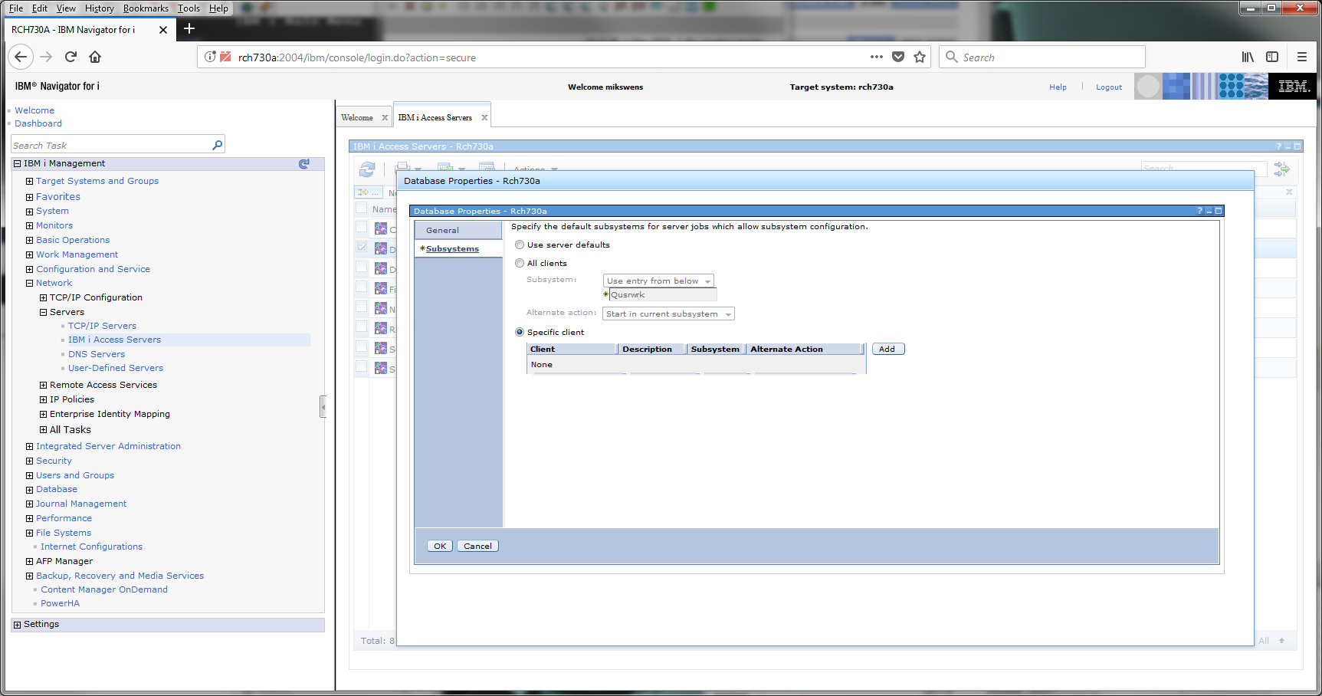1322x696 pixels.
Task: Collapse the IBM i Management section
Action: 17,163
